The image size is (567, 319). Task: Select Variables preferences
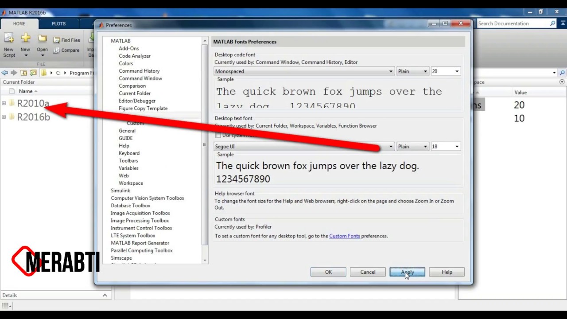128,168
